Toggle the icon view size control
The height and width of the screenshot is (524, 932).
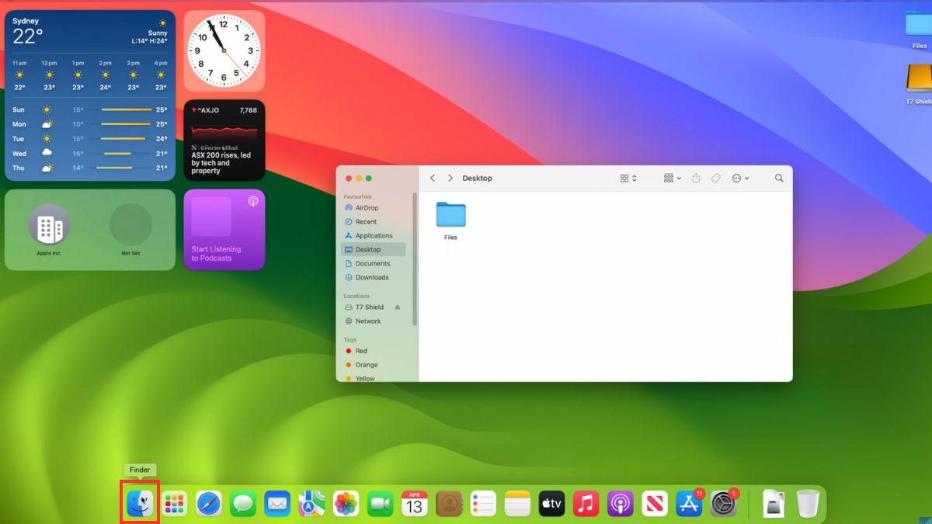point(625,178)
